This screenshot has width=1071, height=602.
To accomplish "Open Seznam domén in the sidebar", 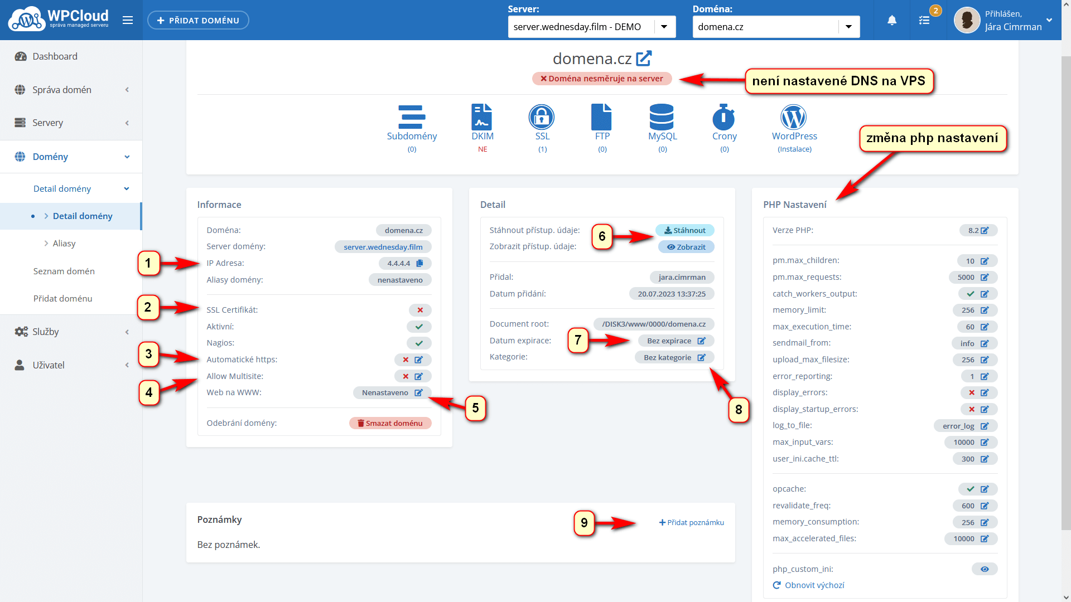I will tap(64, 271).
